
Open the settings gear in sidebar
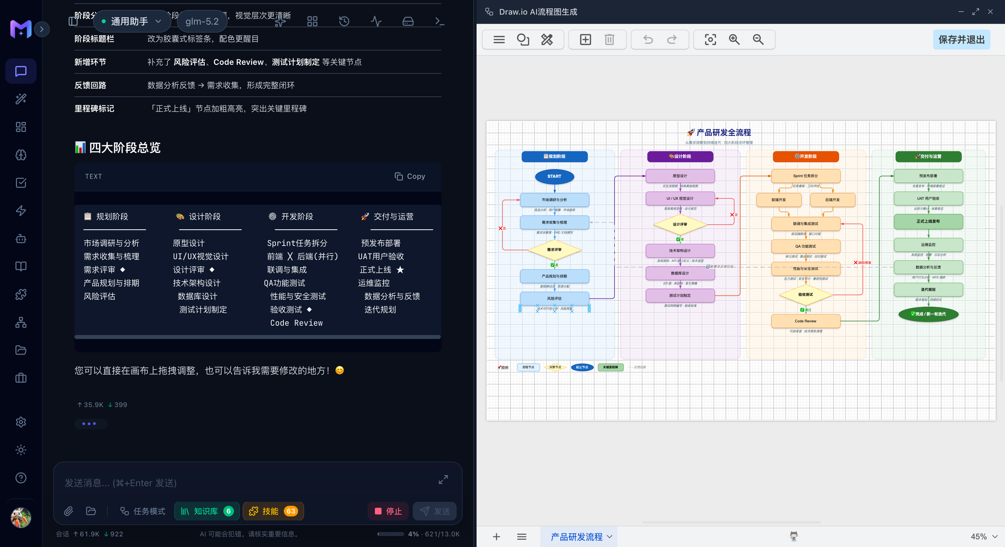pos(21,422)
